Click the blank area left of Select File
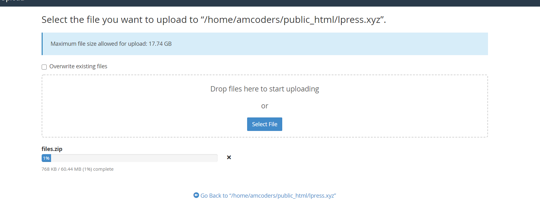This screenshot has width=540, height=213. click(x=144, y=124)
